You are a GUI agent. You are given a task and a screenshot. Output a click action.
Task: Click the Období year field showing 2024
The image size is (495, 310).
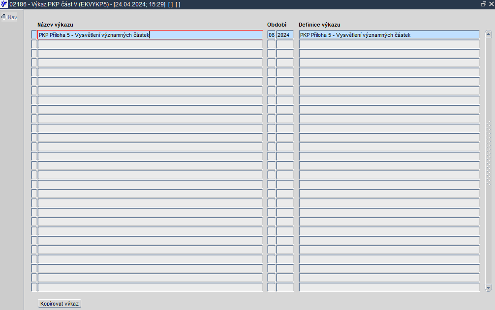tap(285, 35)
